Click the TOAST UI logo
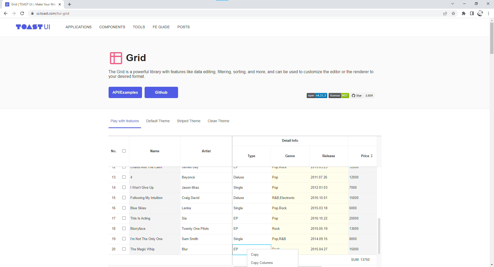This screenshot has width=494, height=267. (33, 27)
